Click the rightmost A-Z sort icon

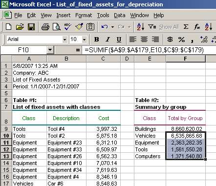tap(209, 27)
